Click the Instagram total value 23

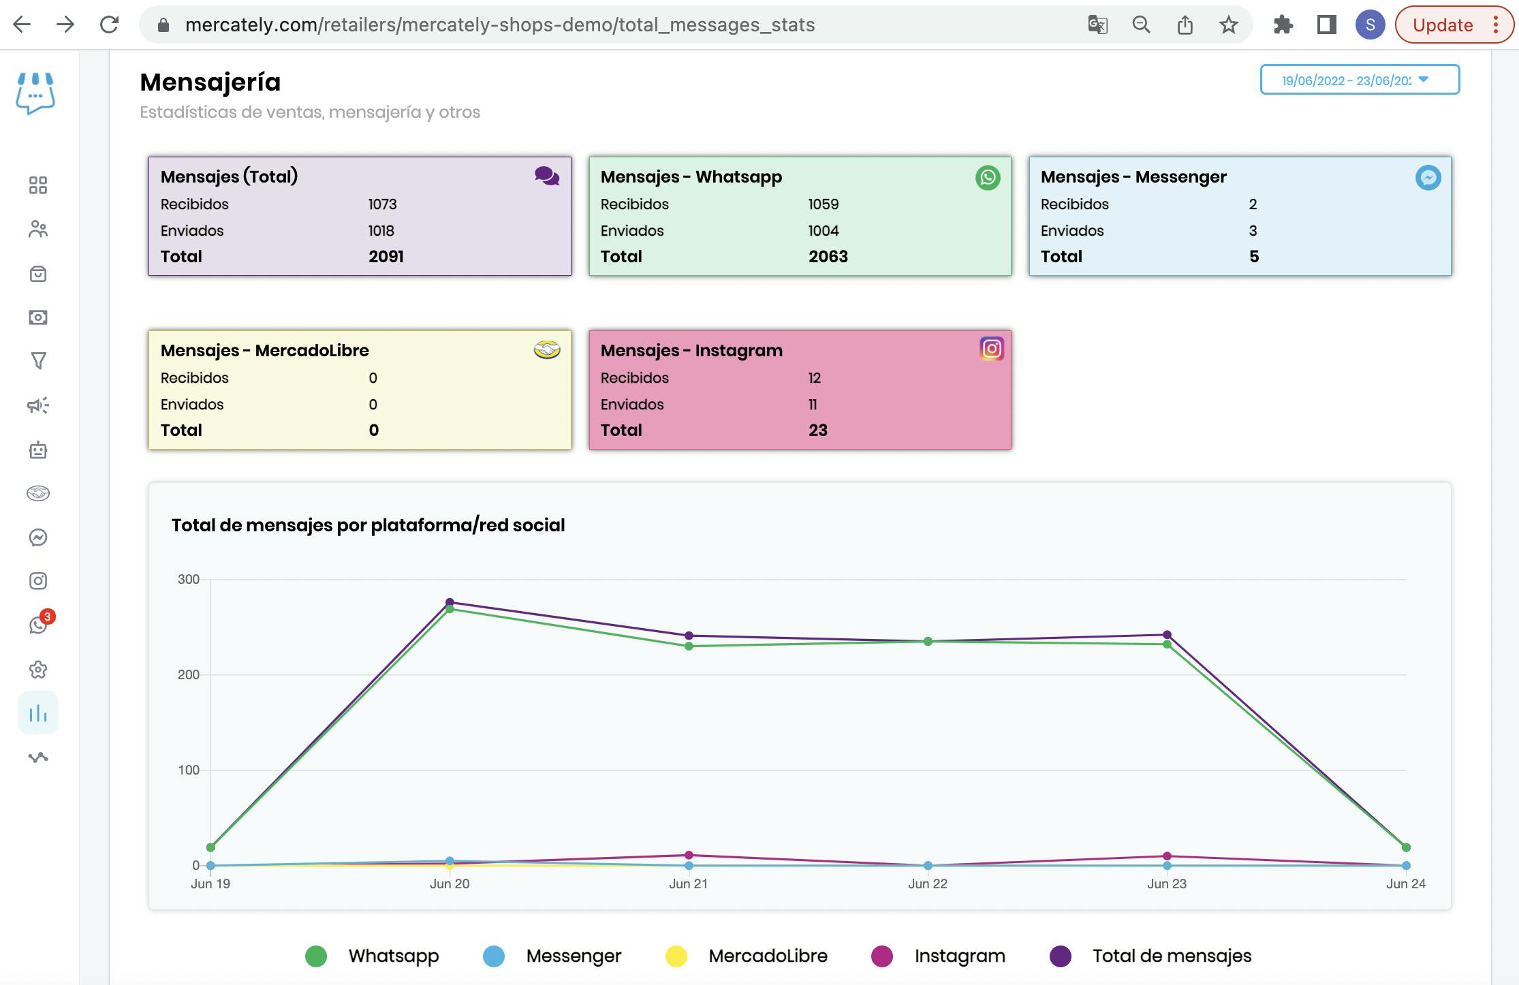(817, 430)
